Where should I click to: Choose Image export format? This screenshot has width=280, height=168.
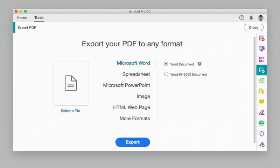click(143, 96)
